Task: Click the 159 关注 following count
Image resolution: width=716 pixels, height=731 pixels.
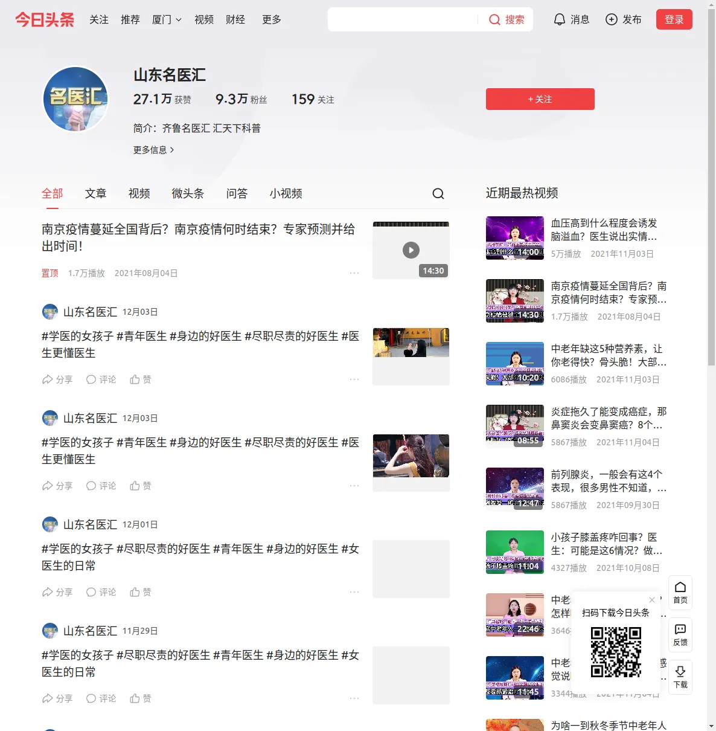Action: coord(313,99)
